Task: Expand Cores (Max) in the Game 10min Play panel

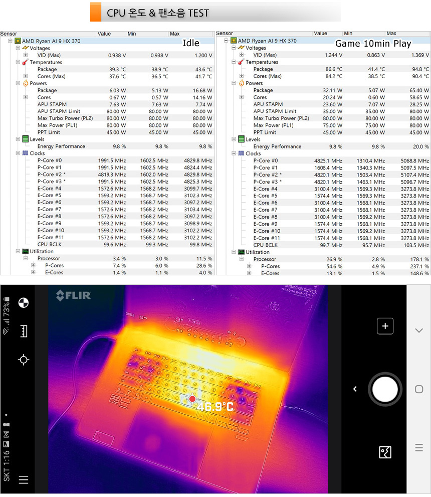Action: [x=242, y=76]
